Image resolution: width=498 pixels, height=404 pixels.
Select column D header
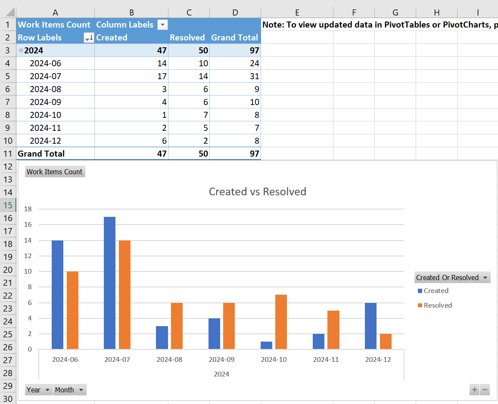pyautogui.click(x=235, y=12)
